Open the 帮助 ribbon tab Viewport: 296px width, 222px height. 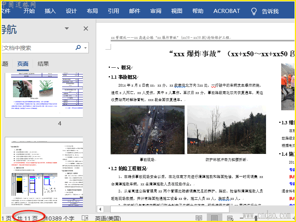point(198,11)
